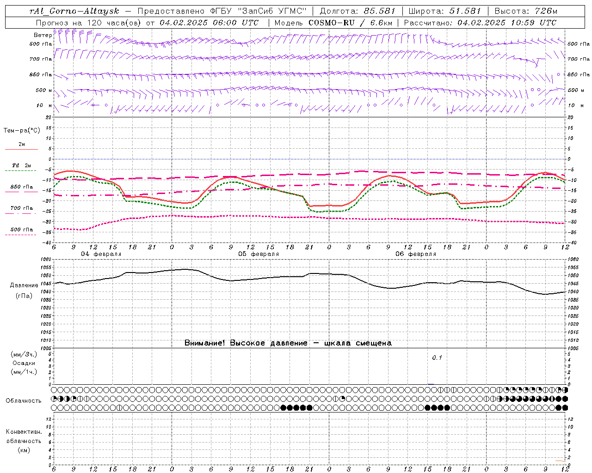Click the computed time Рассчитано: 04.02.2025 10:59 UTC
The height and width of the screenshot is (473, 592).
click(x=480, y=23)
